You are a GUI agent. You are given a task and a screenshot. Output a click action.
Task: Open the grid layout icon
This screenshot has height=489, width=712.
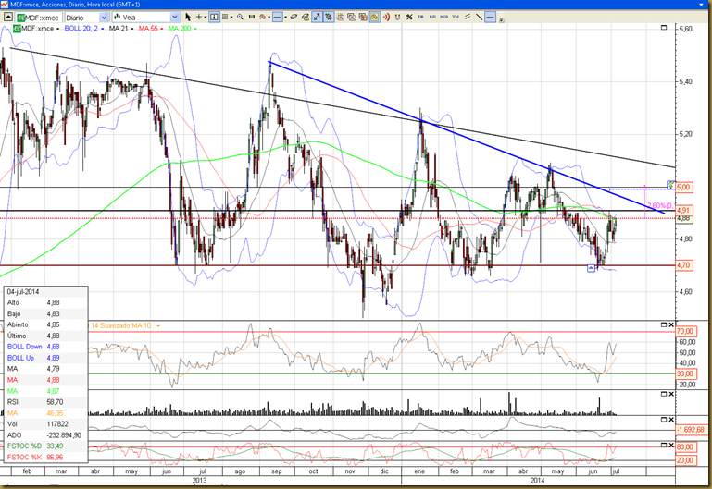(225, 18)
